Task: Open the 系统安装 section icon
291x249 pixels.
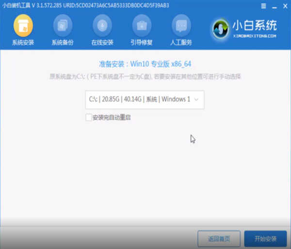Action: (x=23, y=26)
